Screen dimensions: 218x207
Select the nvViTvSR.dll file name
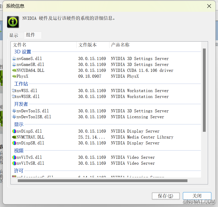30,163
